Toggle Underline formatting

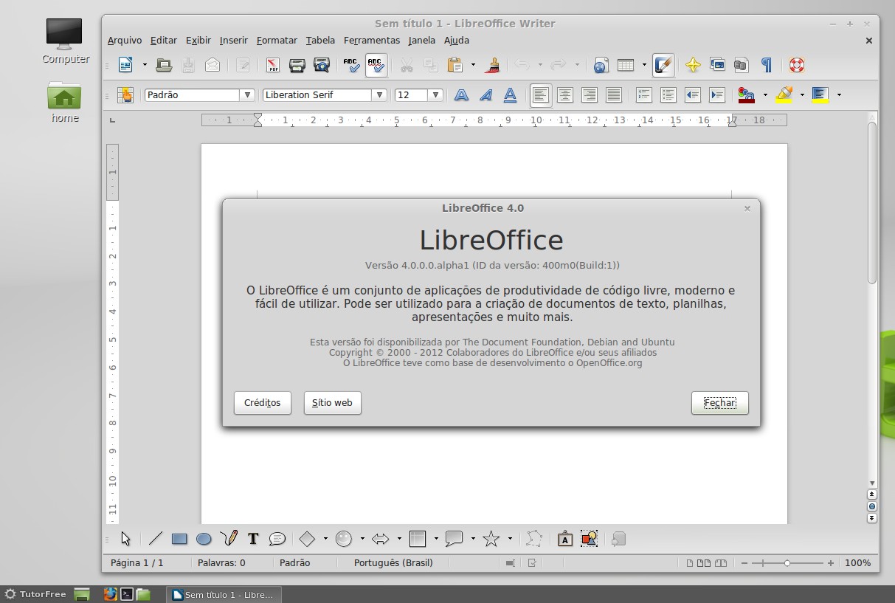(510, 94)
